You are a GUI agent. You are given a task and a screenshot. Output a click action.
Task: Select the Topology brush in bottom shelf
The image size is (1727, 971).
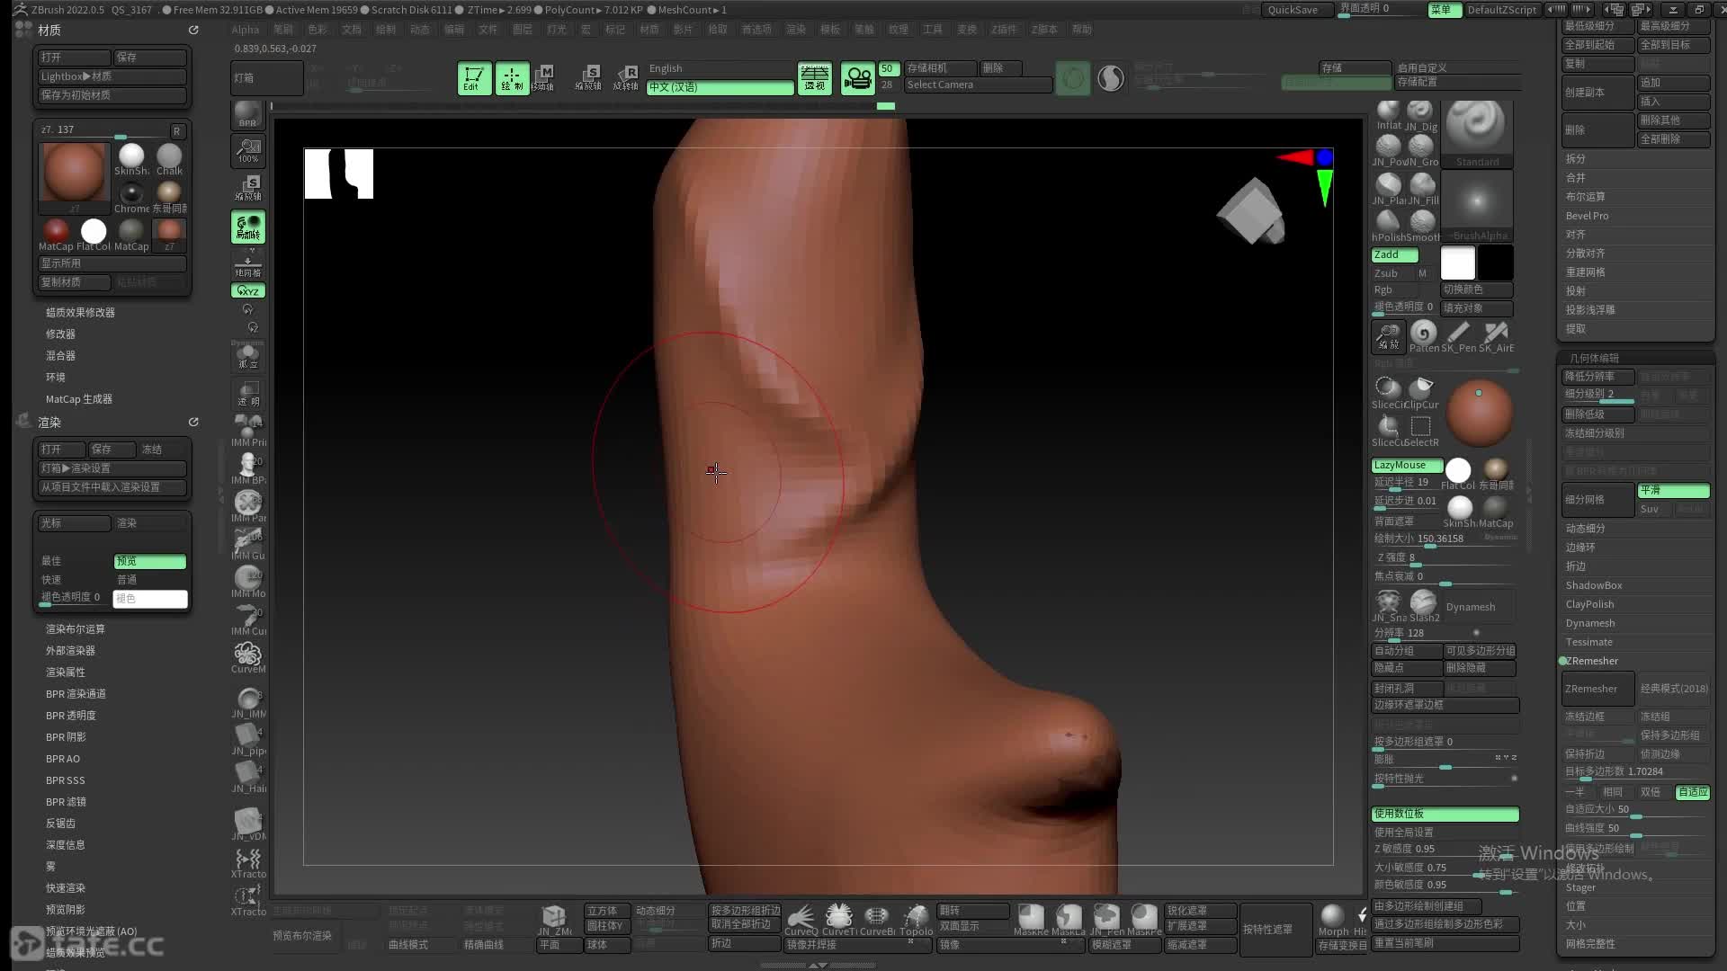[916, 920]
